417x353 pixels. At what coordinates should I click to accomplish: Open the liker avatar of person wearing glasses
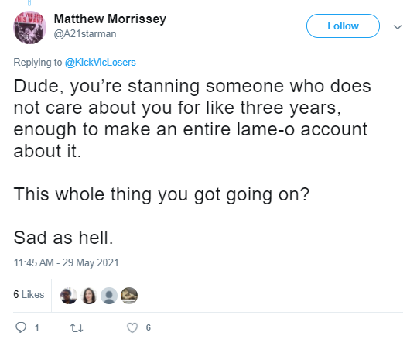coord(69,296)
